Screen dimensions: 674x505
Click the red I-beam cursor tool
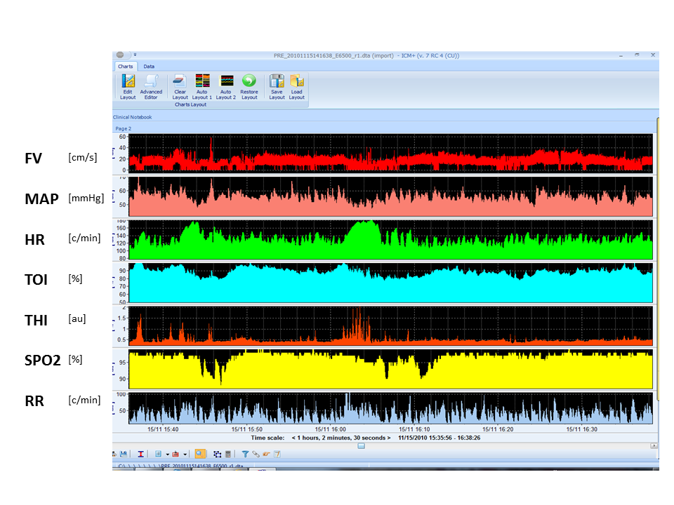coord(141,454)
